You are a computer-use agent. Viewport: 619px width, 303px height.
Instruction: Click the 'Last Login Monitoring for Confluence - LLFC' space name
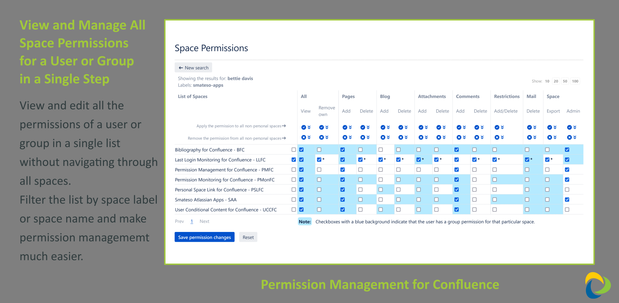pyautogui.click(x=220, y=160)
